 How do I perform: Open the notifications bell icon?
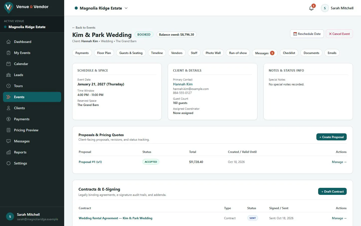pos(311,8)
